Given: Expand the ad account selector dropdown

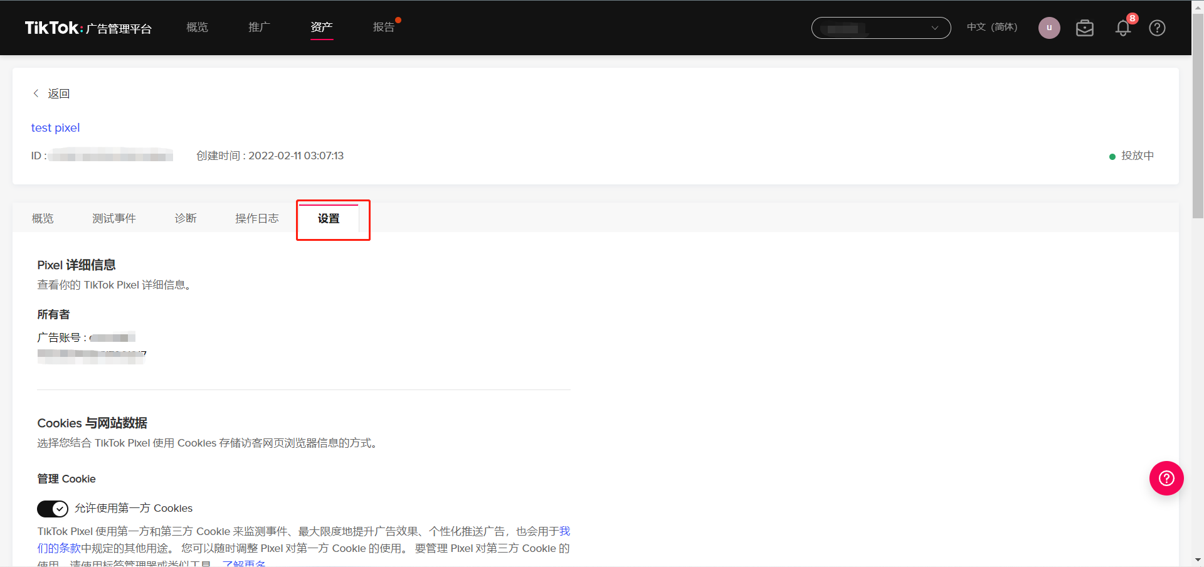Looking at the screenshot, I should 881,28.
